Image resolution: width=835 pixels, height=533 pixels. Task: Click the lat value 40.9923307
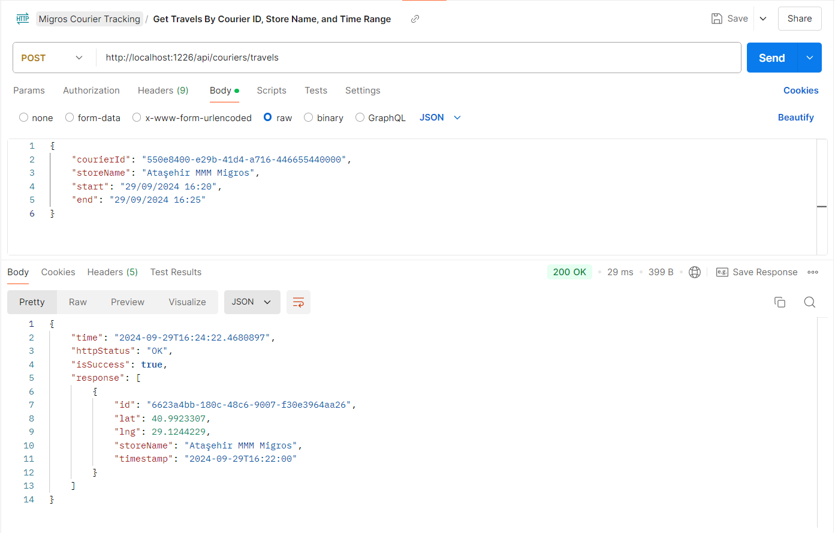[x=179, y=418]
